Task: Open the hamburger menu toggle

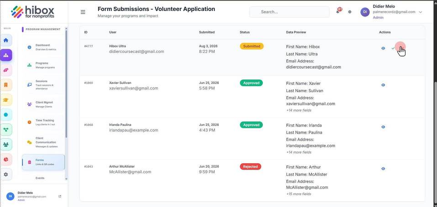Action: [x=83, y=12]
